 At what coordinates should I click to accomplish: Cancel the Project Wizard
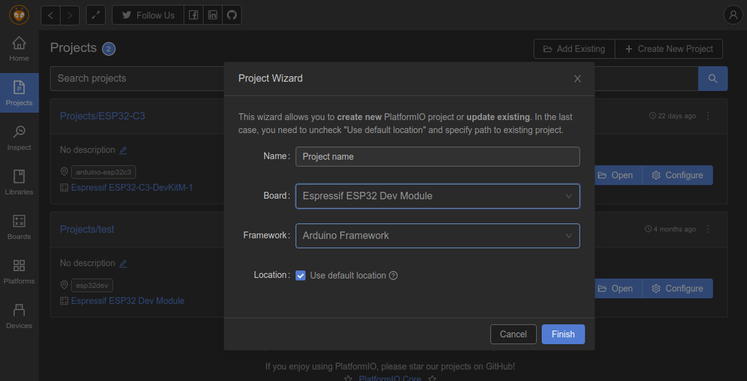[x=514, y=334]
